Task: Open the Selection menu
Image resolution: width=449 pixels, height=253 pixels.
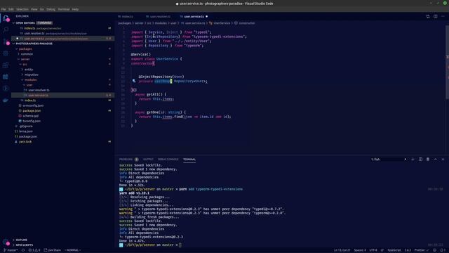Action: (x=22, y=9)
